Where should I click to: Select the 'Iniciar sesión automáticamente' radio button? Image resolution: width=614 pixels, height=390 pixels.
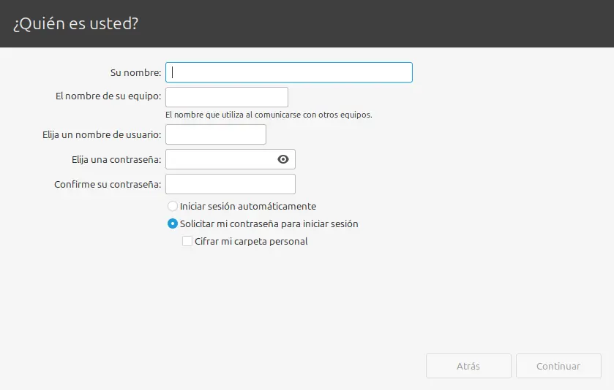(173, 207)
